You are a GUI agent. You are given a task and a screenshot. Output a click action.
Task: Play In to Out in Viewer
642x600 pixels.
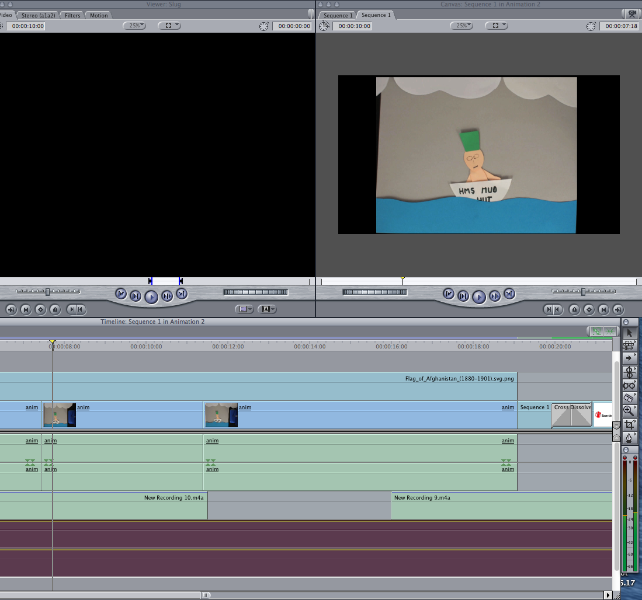(x=136, y=296)
